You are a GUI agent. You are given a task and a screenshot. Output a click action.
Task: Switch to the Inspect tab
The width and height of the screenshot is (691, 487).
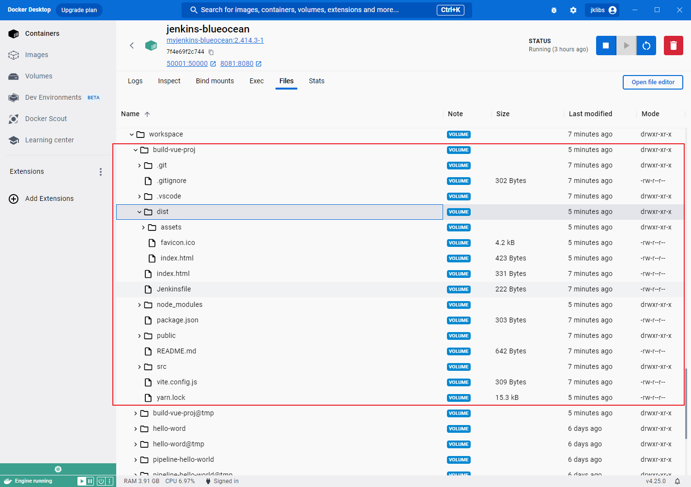pos(169,81)
